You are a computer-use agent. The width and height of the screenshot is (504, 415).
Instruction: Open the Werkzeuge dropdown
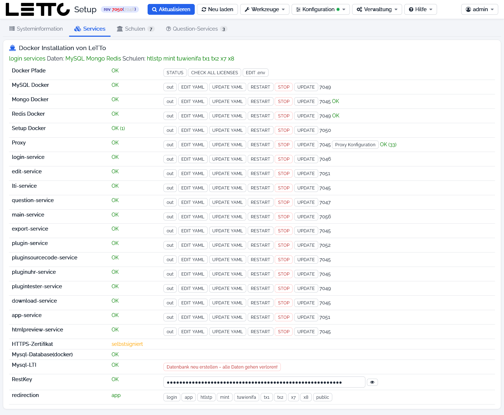(265, 9)
